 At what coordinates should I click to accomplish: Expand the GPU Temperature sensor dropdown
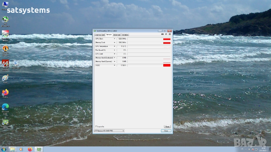(x=114, y=46)
